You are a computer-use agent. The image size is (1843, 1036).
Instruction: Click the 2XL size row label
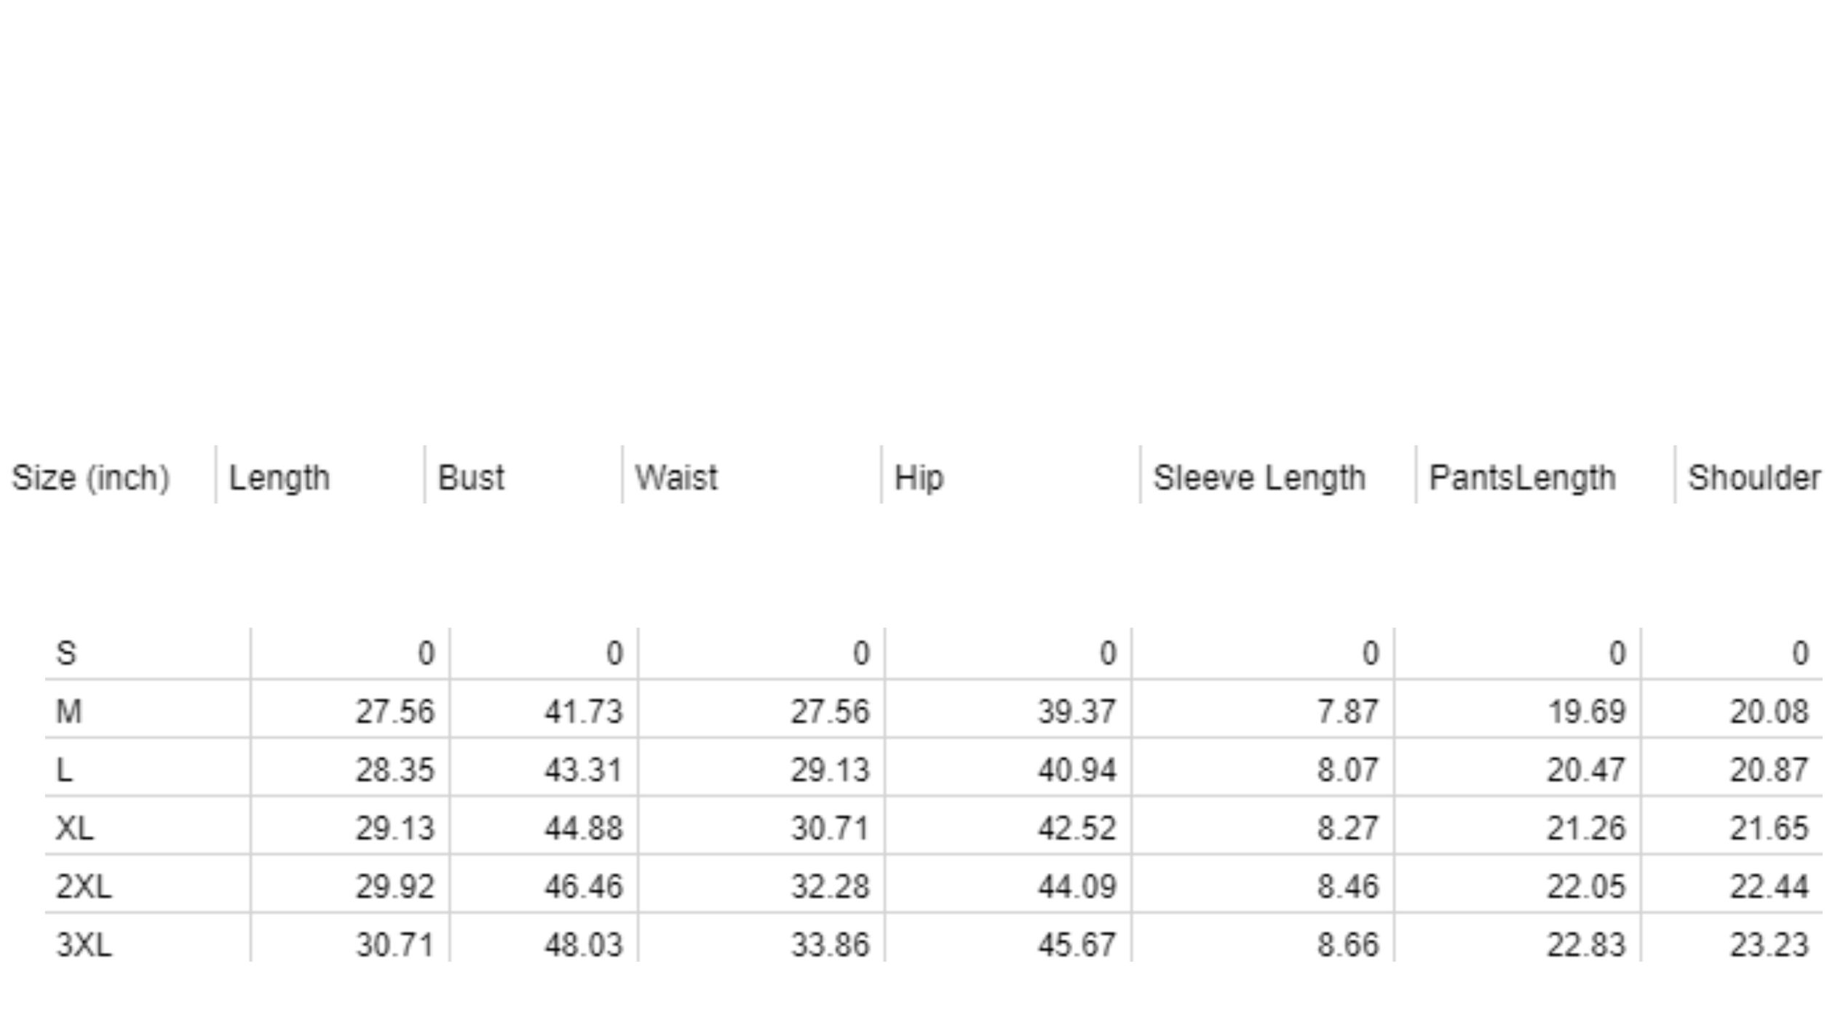(x=84, y=886)
